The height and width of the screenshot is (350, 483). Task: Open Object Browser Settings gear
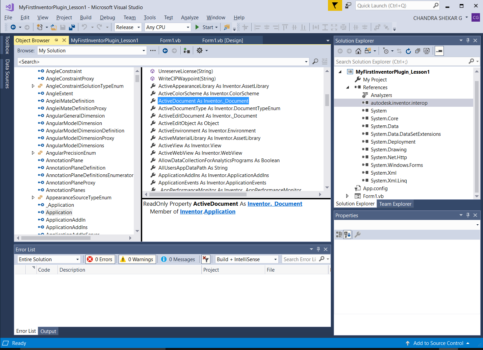pyautogui.click(x=200, y=51)
